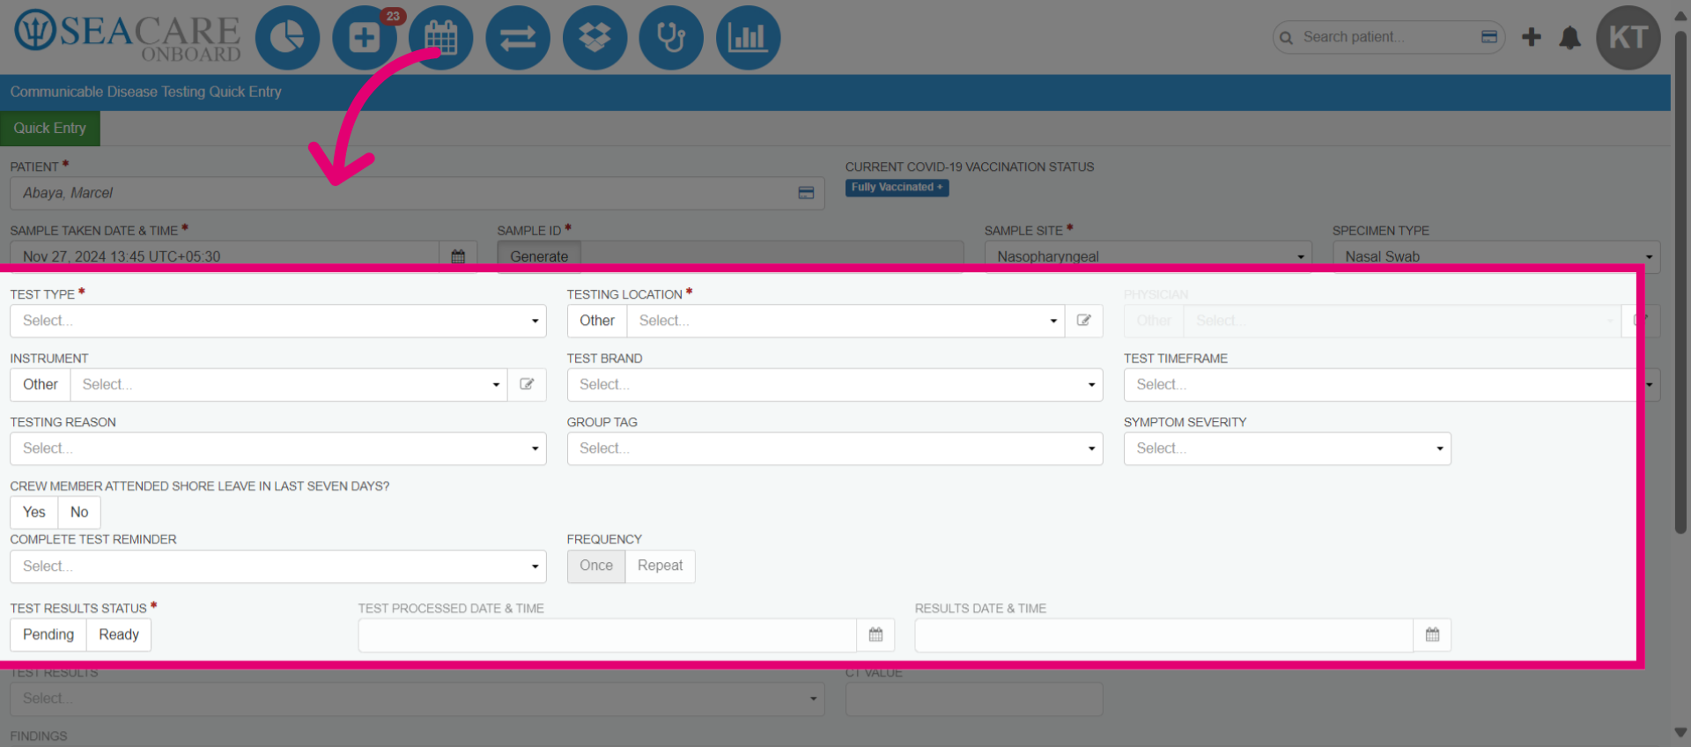Screen dimensions: 1691x747
Task: Toggle Other for Testing Location
Action: pyautogui.click(x=597, y=321)
